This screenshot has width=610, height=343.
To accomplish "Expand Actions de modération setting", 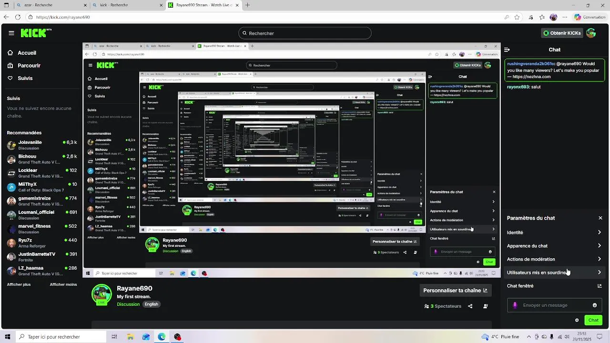I will pyautogui.click(x=555, y=259).
